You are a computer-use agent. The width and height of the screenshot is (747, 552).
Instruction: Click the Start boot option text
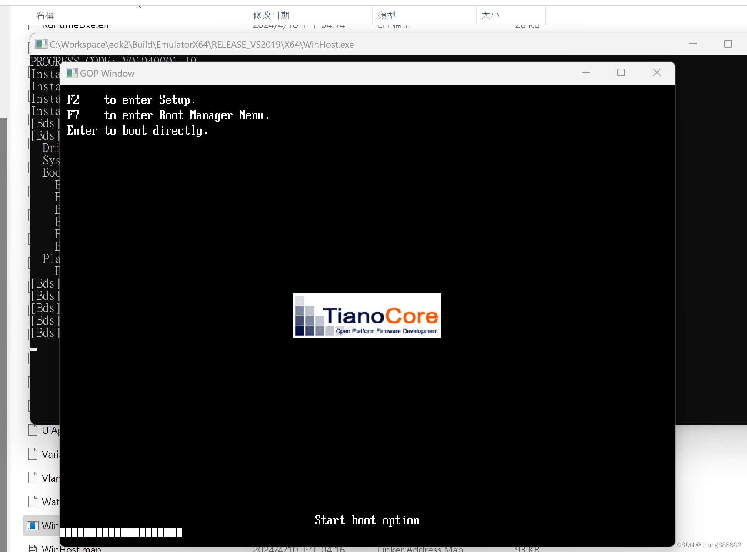(366, 520)
